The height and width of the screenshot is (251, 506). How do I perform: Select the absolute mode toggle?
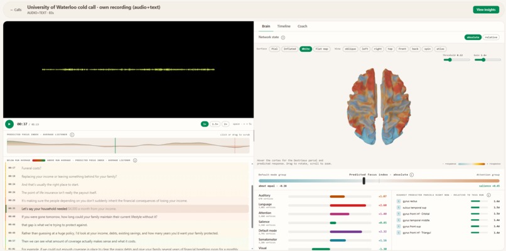tap(473, 38)
